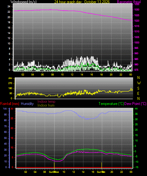The image size is (147, 176).
Task: Click the E wind direction letter
Action: tap(138, 93)
